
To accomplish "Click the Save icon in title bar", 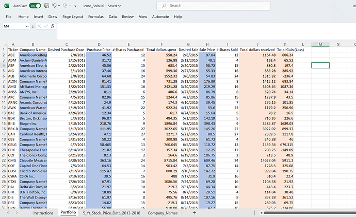I will point(46,6).
